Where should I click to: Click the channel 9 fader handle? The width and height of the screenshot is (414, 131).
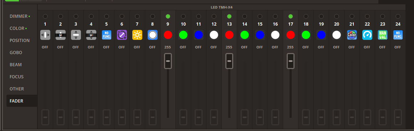[x=168, y=61]
